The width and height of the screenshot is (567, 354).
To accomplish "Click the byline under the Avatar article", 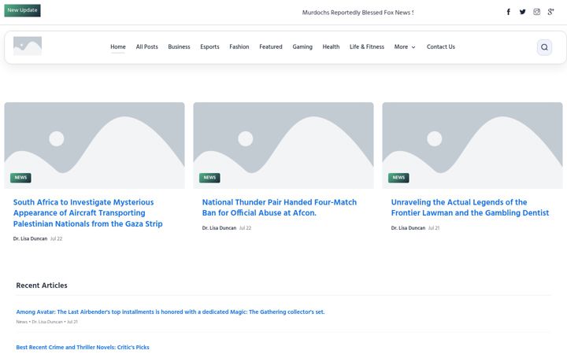I will coord(46,322).
